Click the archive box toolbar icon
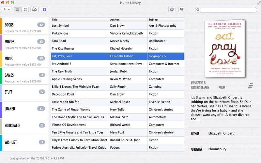 tap(182, 9)
